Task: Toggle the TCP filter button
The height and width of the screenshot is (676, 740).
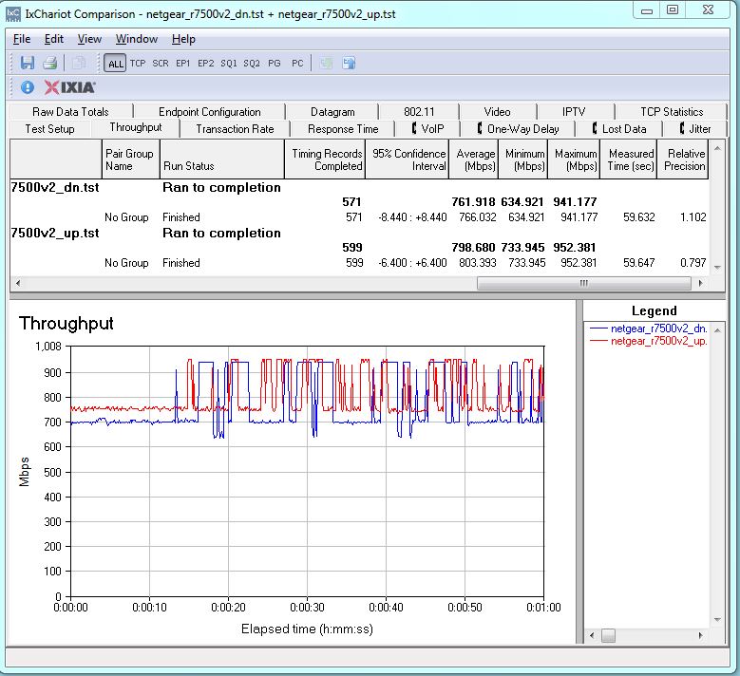Action: click(138, 64)
